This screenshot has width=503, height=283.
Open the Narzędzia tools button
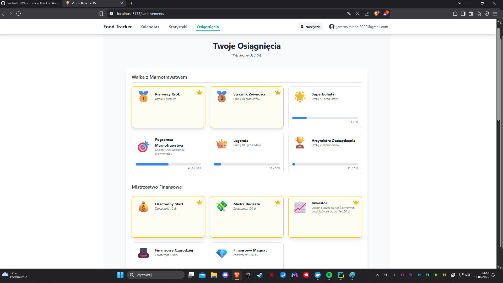310,27
